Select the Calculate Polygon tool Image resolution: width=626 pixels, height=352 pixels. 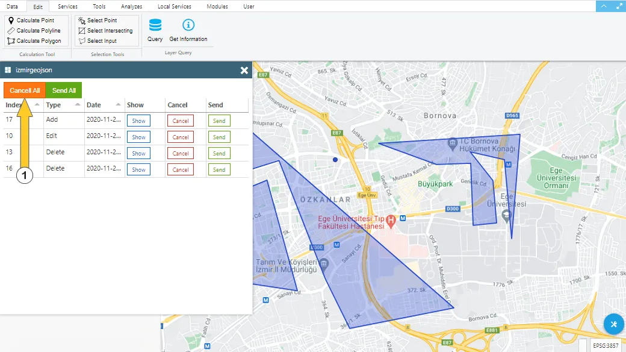point(34,41)
